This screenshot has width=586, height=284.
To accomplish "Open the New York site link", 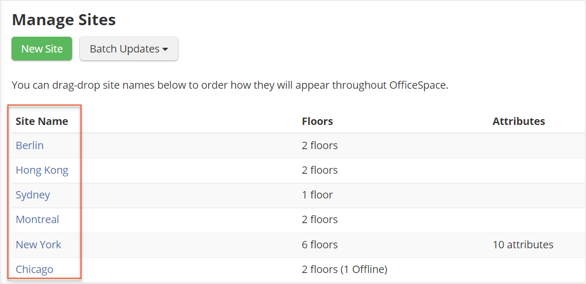I will (x=38, y=245).
